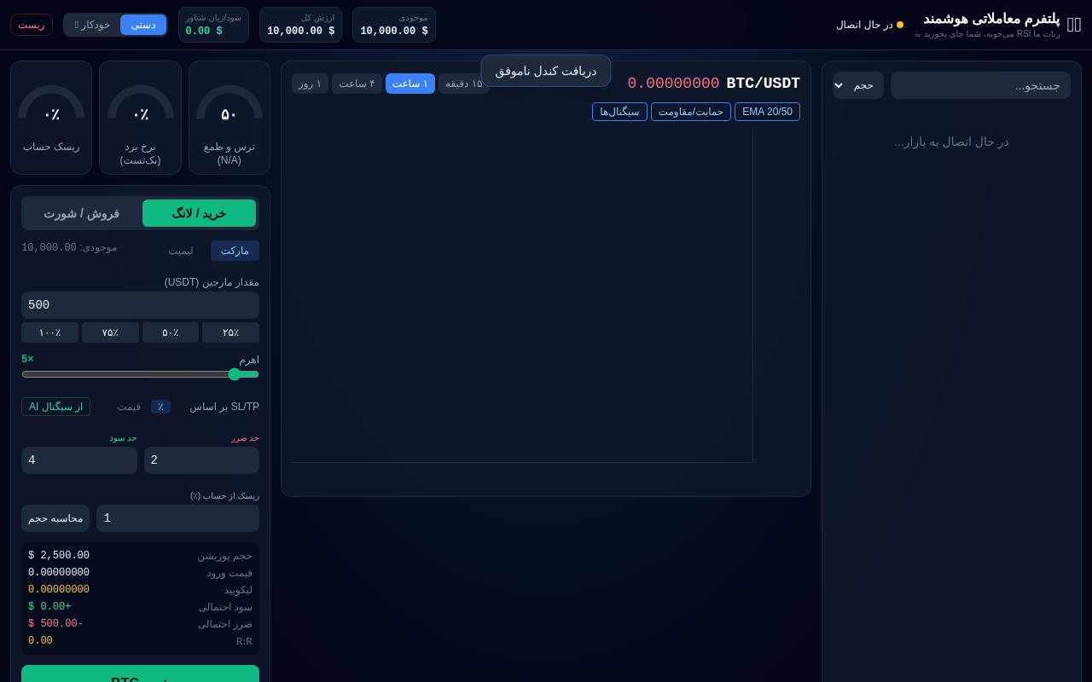Click the yellow connection status dot
Screen dimensions: 1092x682
tap(900, 25)
